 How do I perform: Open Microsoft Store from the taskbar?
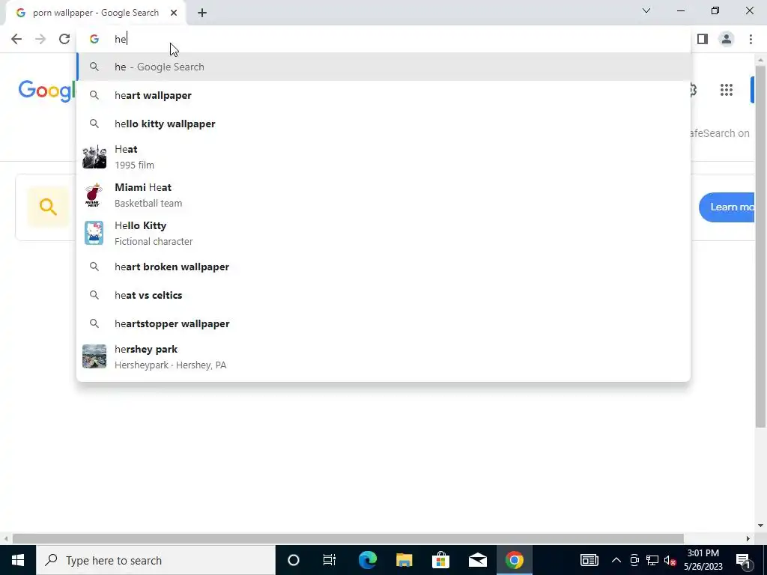point(440,560)
